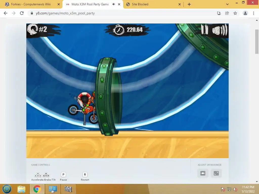
Task: Maximize the game to fullscreen
Action: coord(216,173)
